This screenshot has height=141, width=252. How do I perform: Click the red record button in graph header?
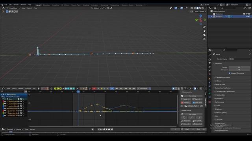coord(94,89)
